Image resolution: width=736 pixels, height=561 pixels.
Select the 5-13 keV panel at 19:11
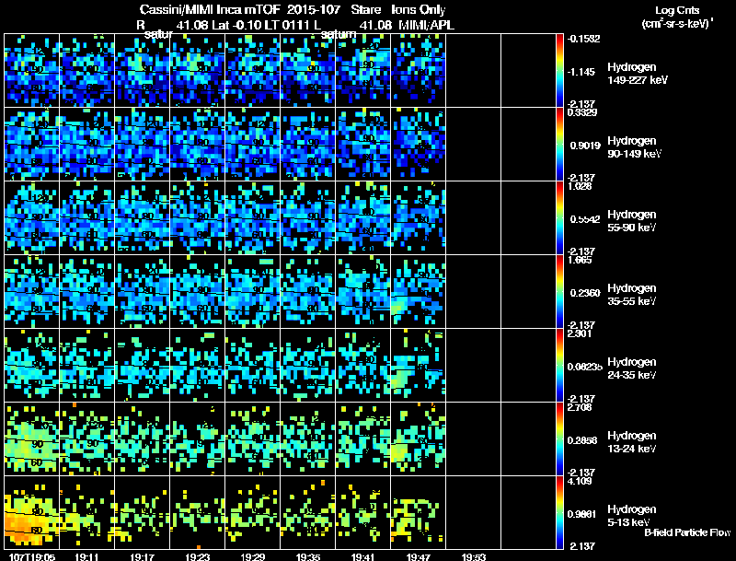(x=86, y=512)
